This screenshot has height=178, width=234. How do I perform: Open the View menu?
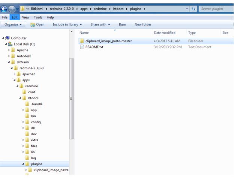coord(25,17)
